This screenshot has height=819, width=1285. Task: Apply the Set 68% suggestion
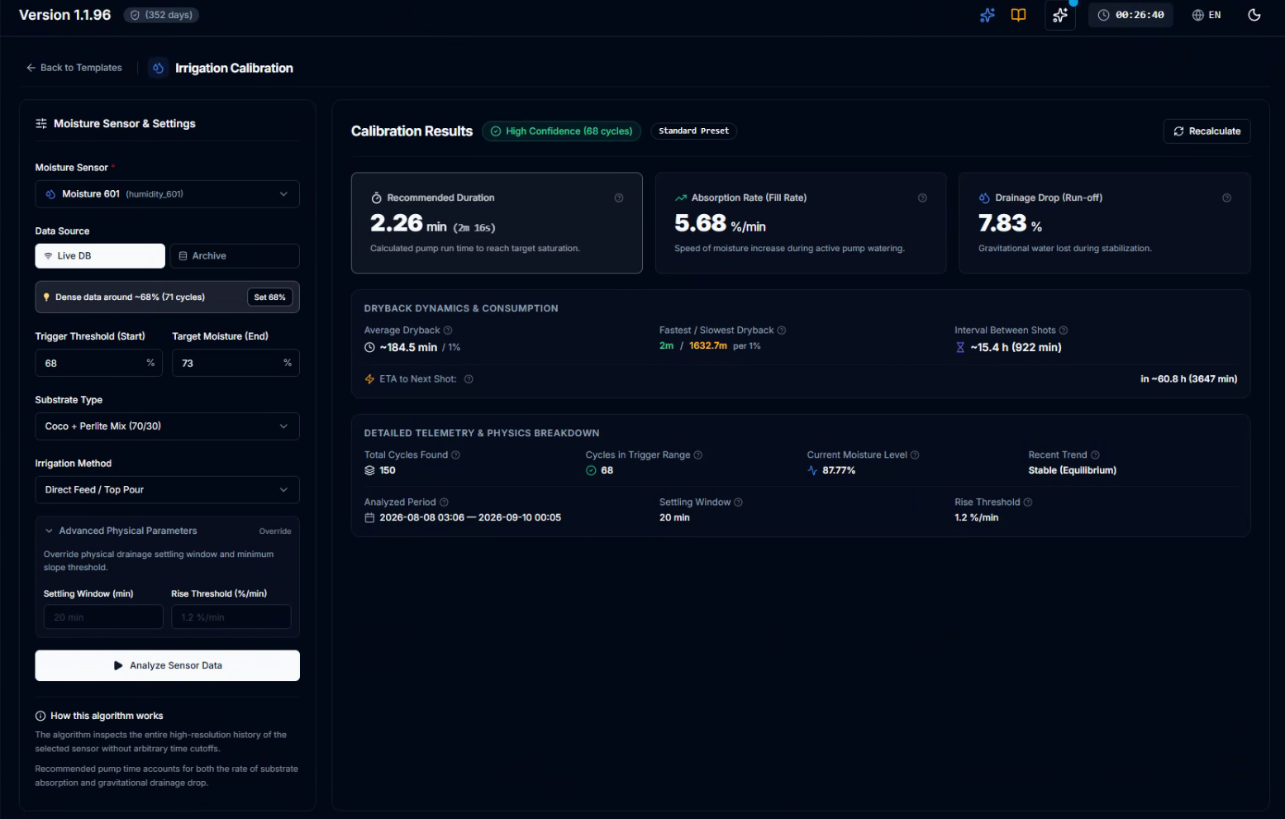tap(269, 298)
